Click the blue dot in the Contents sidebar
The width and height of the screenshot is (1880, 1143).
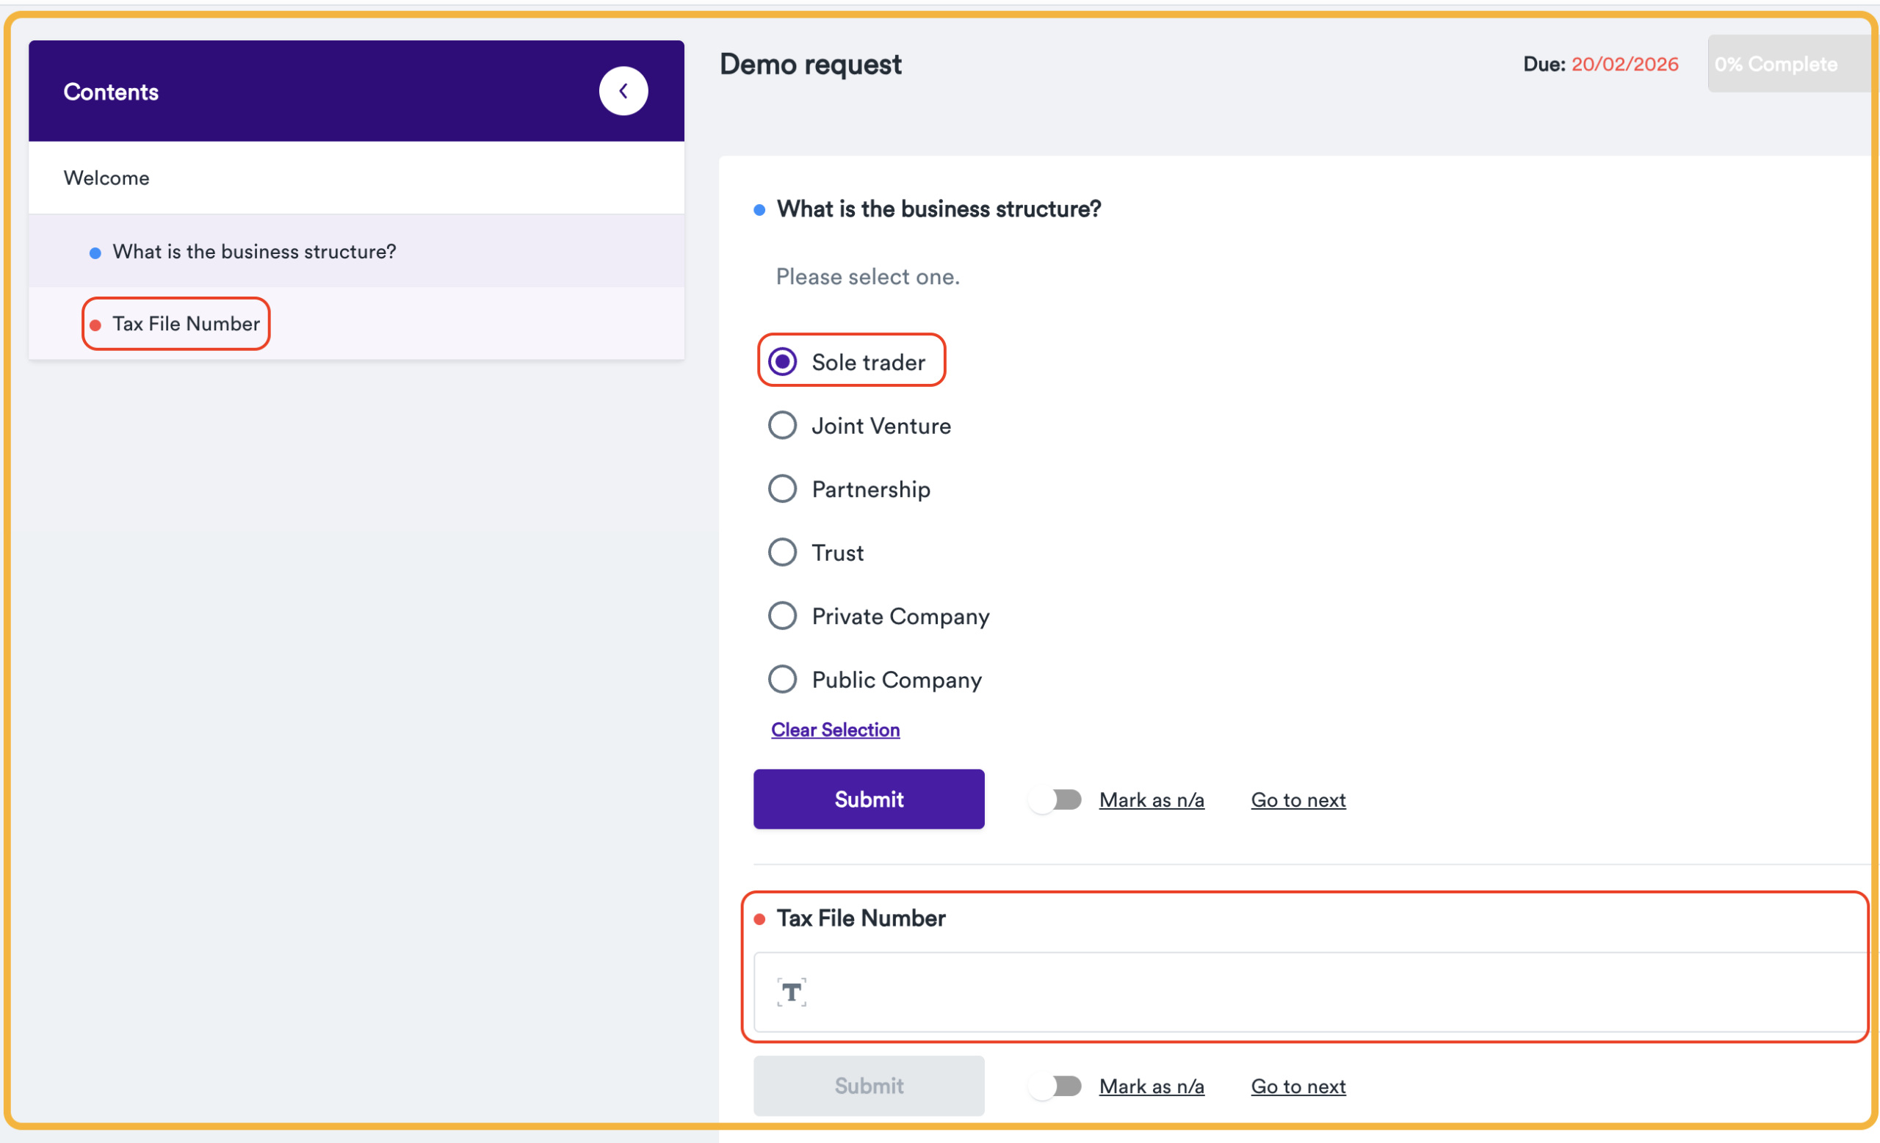pyautogui.click(x=95, y=252)
